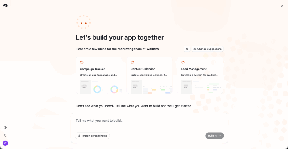The width and height of the screenshot is (288, 149).
Task: Click the Airtable logo icon
Action: pos(5,6)
